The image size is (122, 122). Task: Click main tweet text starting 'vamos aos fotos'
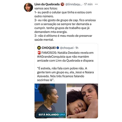point(65,24)
